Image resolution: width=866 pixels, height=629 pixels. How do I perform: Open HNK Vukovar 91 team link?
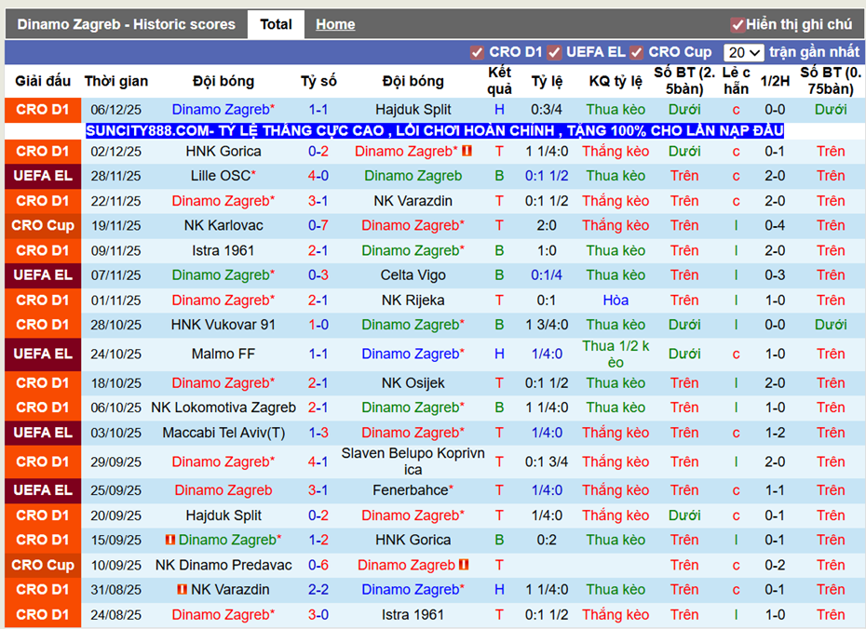(x=223, y=325)
